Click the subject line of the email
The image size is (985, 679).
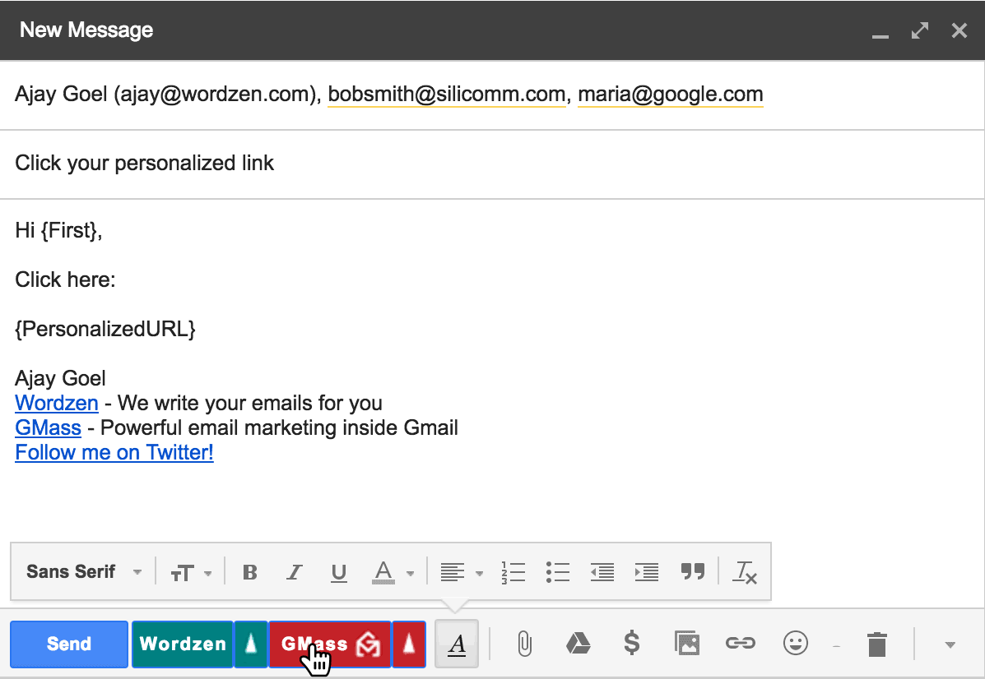pos(144,163)
